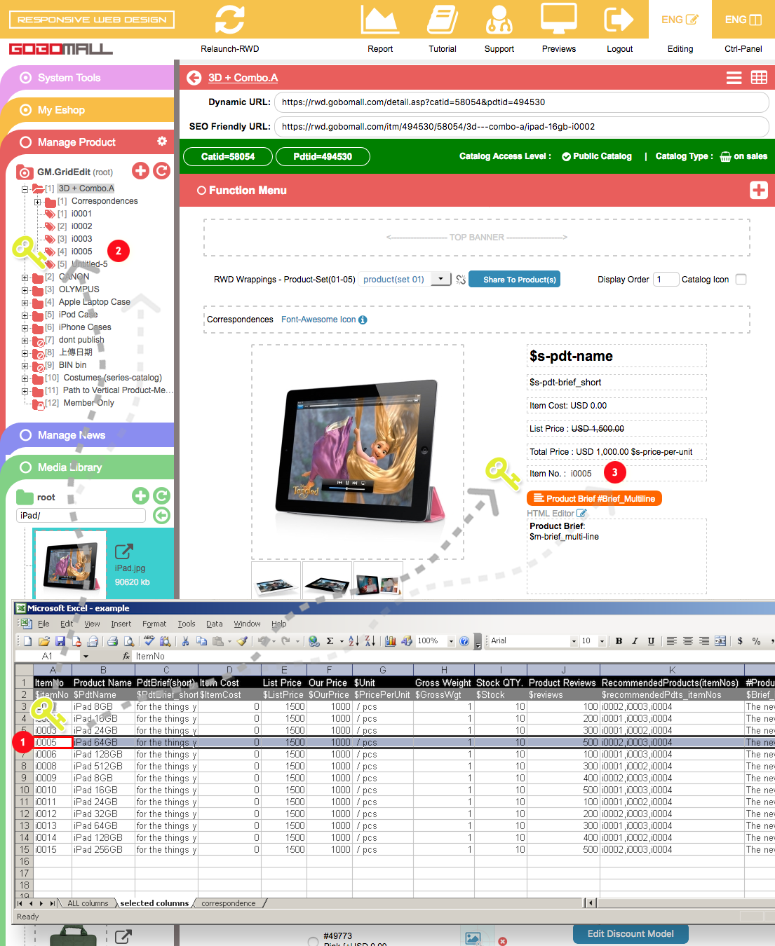Open the Manage Product gear settings
Image resolution: width=775 pixels, height=946 pixels.
coord(162,142)
